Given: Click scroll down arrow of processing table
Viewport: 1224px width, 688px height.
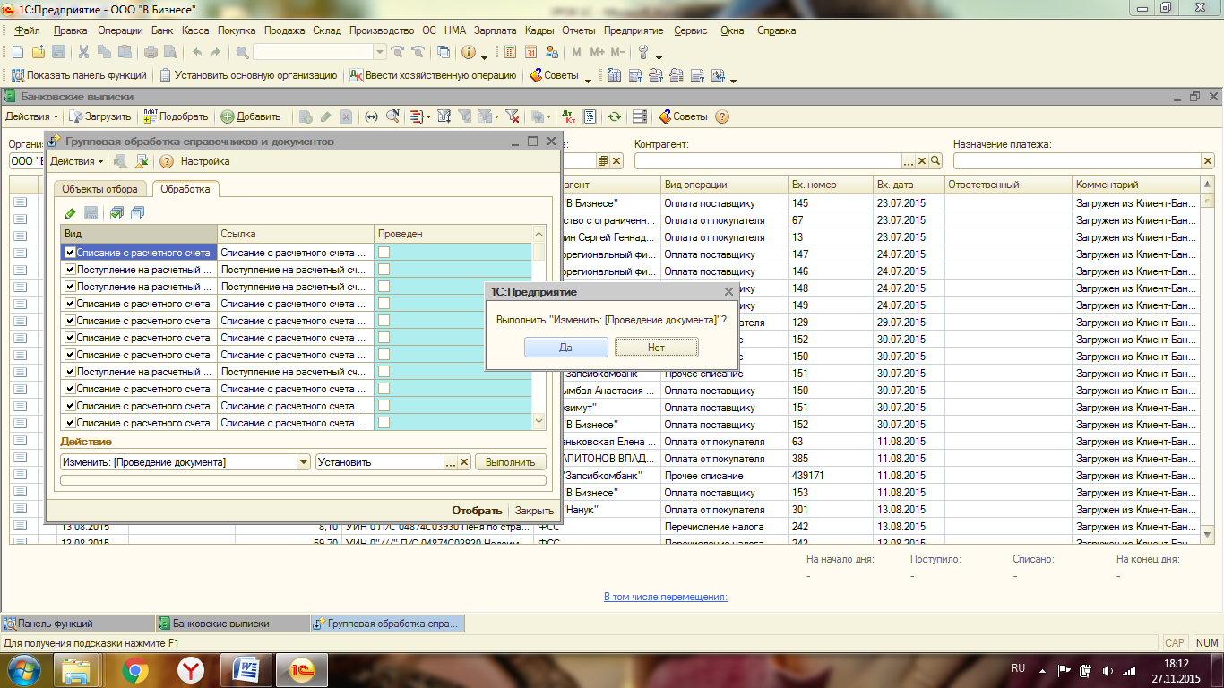Looking at the screenshot, I should [539, 421].
